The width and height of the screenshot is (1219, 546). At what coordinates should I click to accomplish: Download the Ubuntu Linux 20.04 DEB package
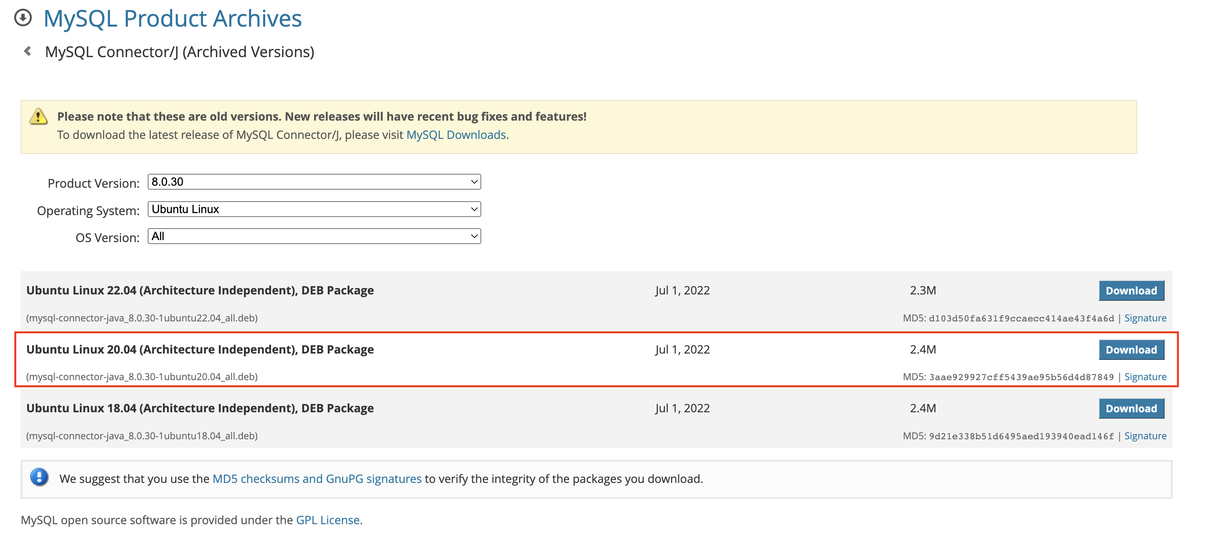1130,350
